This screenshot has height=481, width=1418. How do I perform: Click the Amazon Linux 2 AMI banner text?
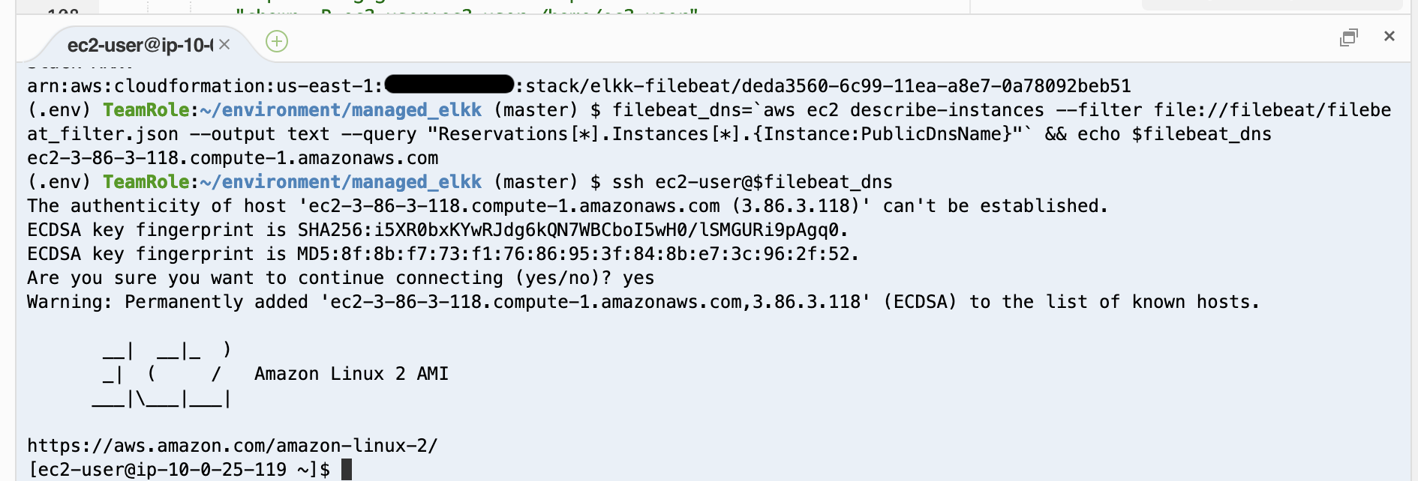[351, 374]
